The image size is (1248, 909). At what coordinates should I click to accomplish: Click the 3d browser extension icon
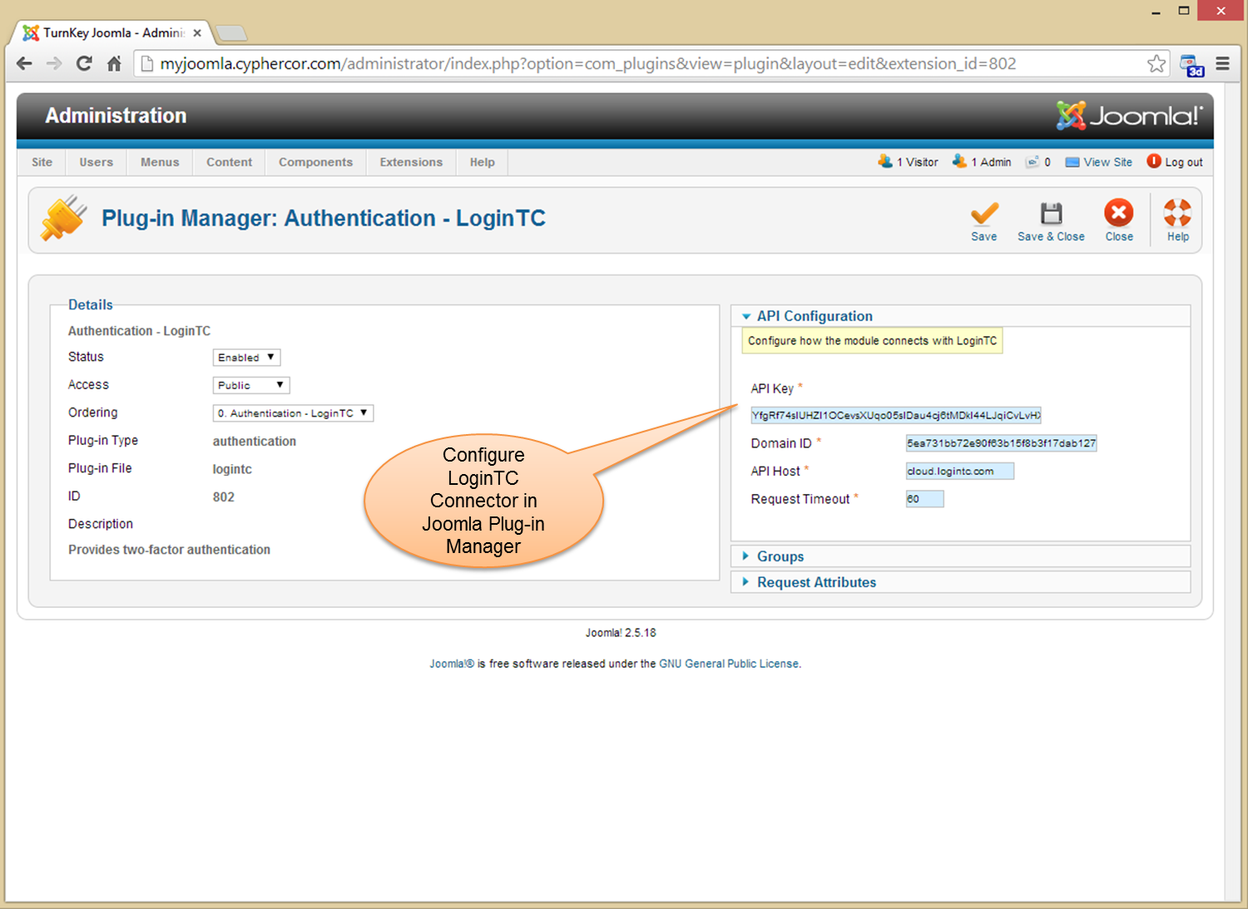click(x=1192, y=65)
